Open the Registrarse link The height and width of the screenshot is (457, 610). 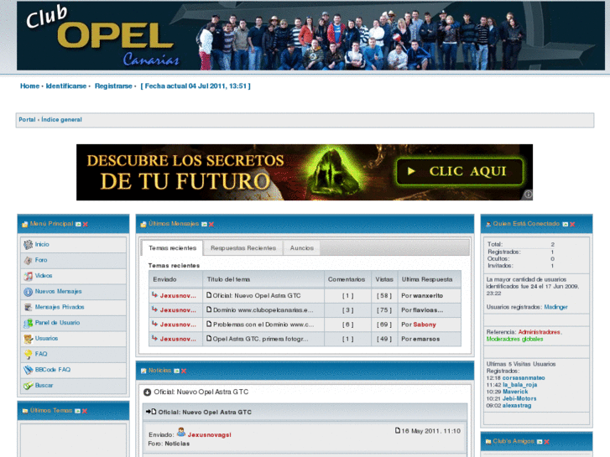coord(113,86)
